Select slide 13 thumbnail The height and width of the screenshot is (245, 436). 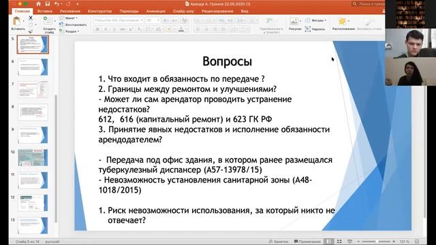(33, 225)
